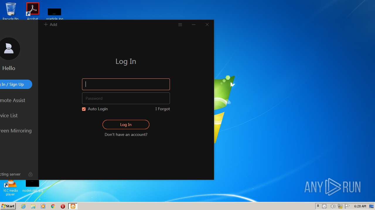Launch Opera from taskbar
The image size is (375, 210).
point(63,206)
